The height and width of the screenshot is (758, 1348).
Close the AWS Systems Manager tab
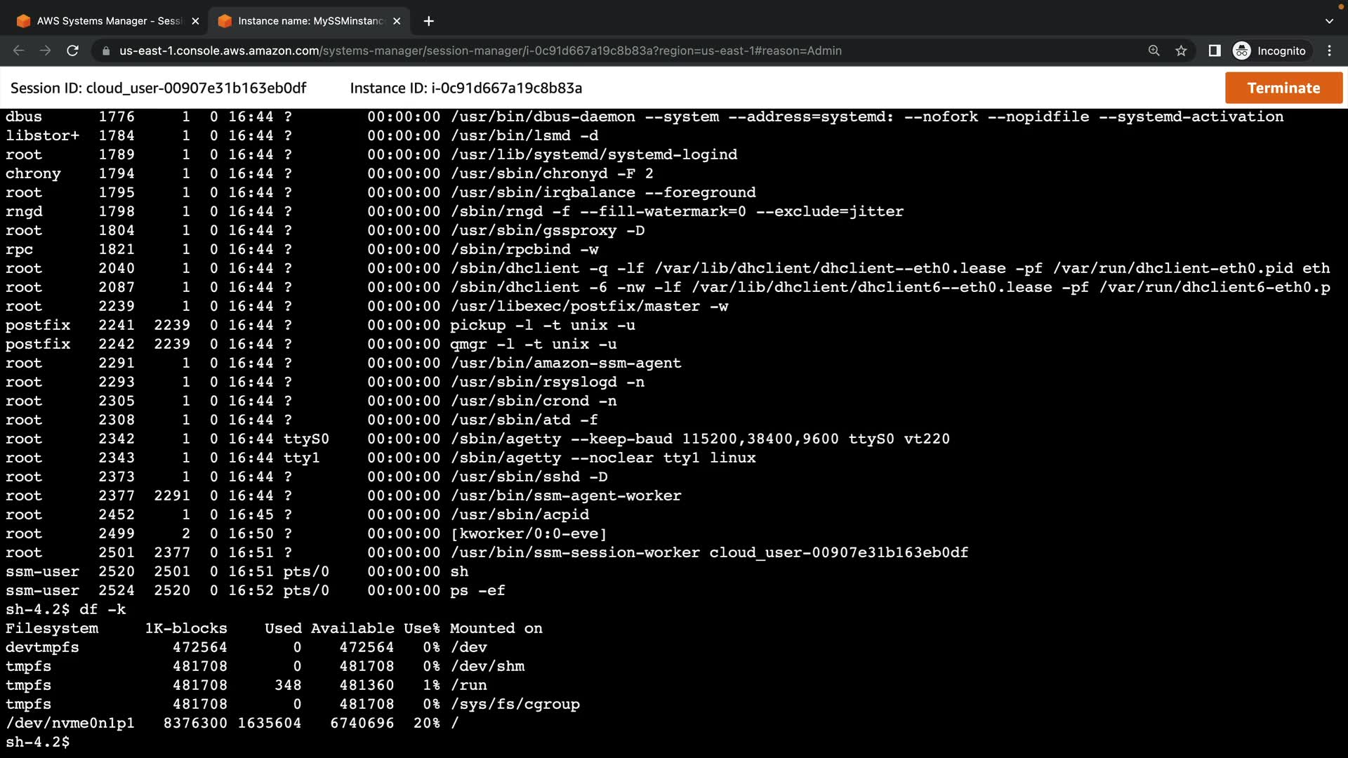(x=195, y=21)
